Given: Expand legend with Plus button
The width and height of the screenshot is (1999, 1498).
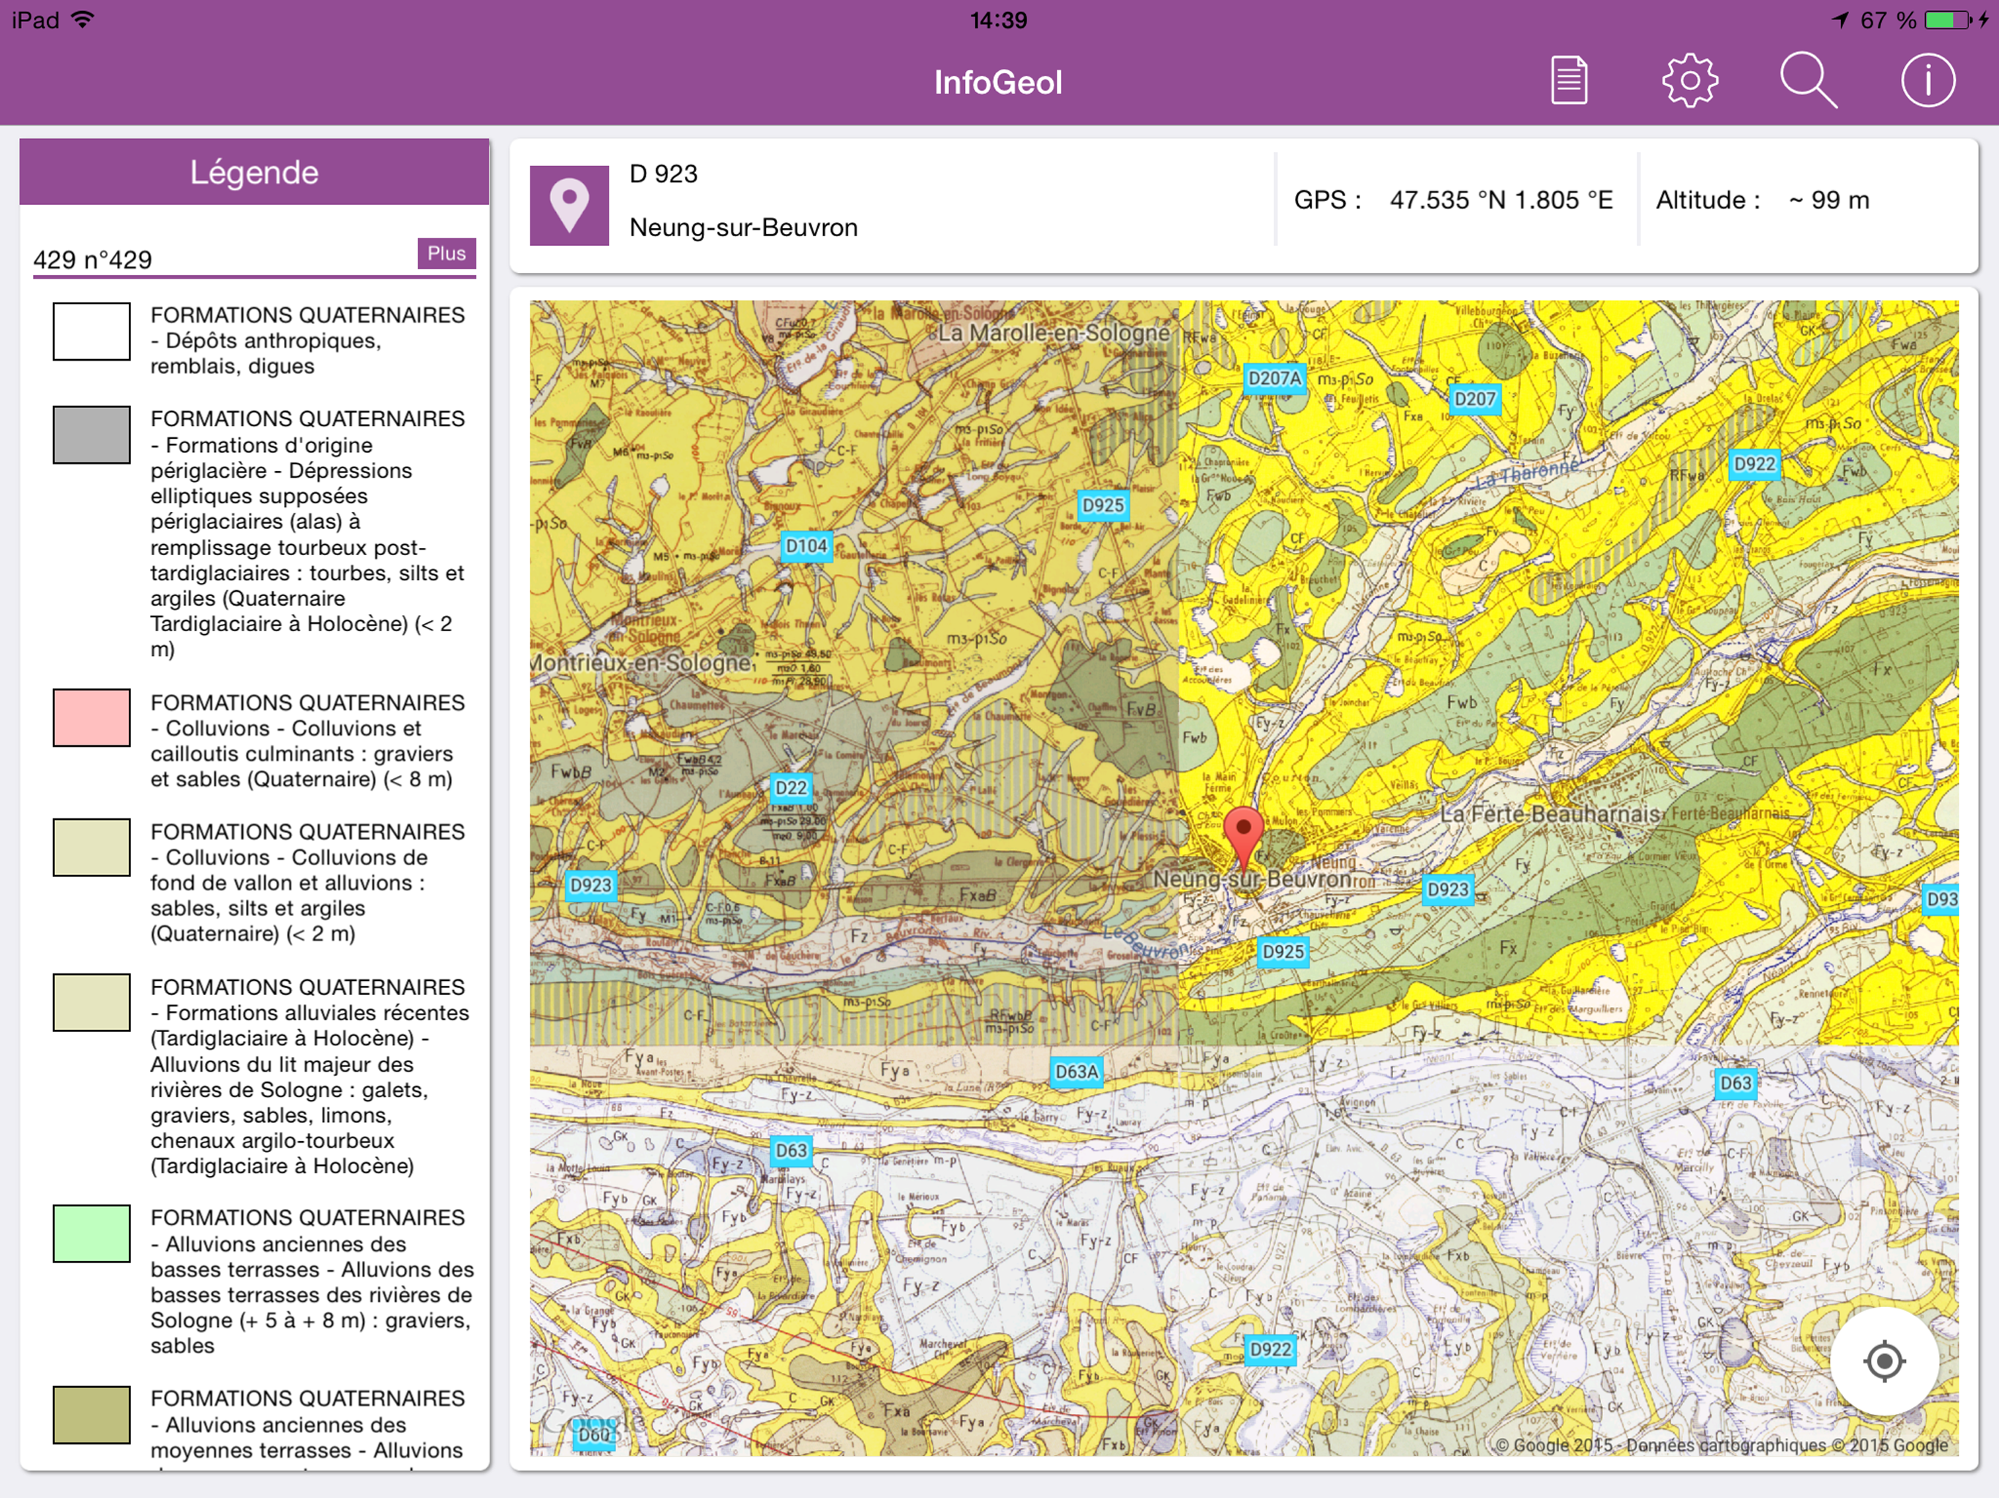Looking at the screenshot, I should [446, 253].
